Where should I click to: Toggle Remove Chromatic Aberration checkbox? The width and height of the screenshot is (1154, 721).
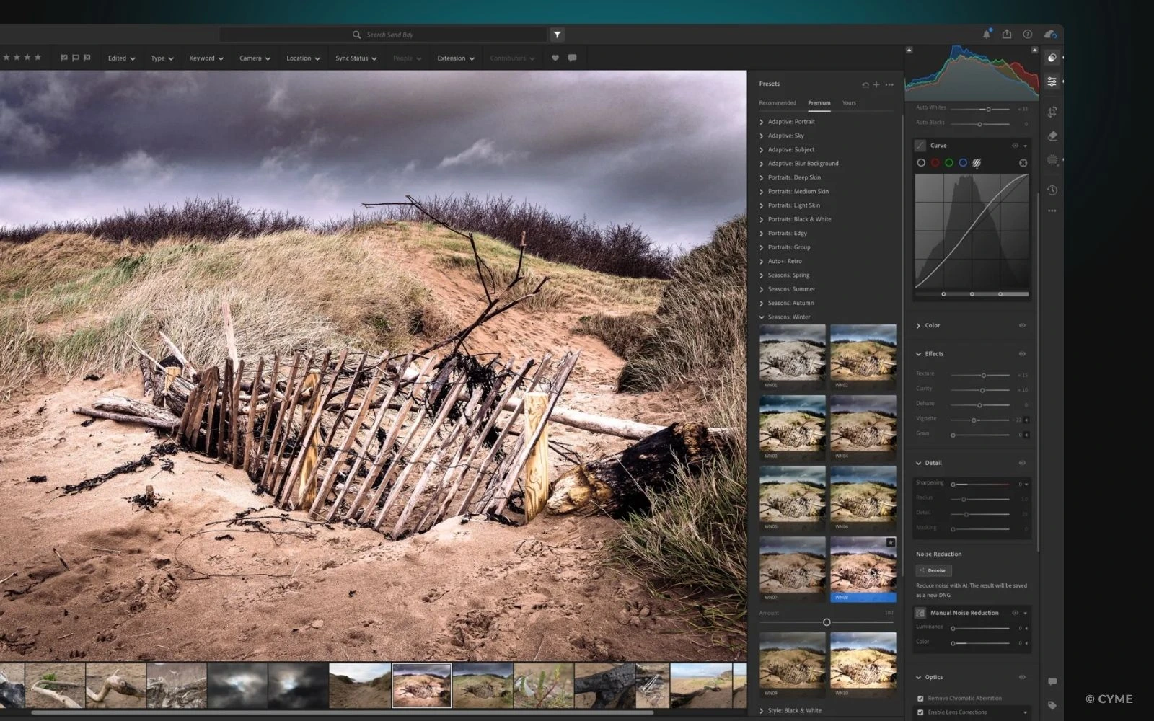[x=920, y=698]
